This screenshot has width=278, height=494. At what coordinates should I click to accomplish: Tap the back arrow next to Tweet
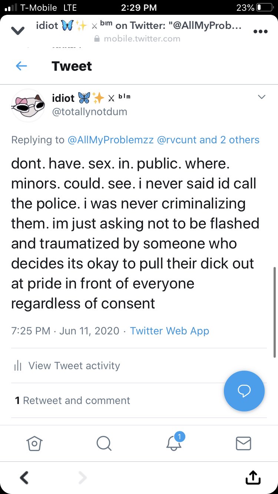tap(21, 66)
